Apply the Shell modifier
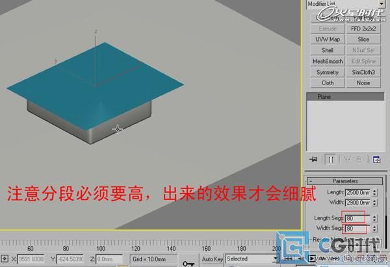The height and width of the screenshot is (267, 390). pos(328,50)
